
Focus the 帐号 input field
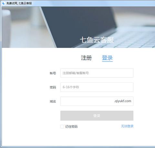pos(97,73)
